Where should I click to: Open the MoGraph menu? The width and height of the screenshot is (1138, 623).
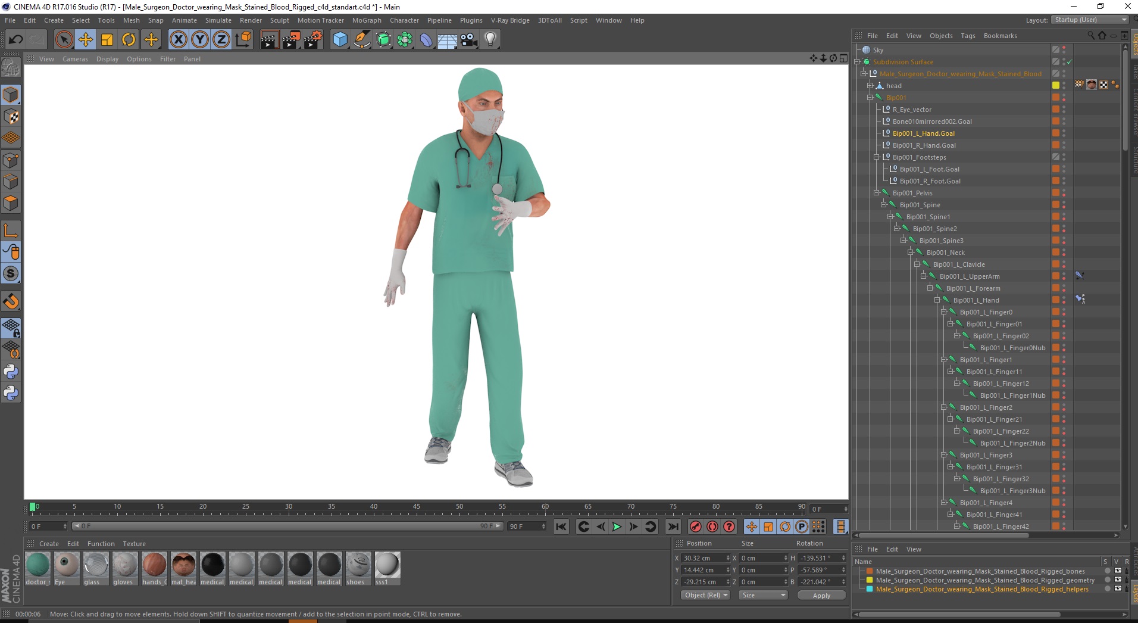[x=367, y=20]
